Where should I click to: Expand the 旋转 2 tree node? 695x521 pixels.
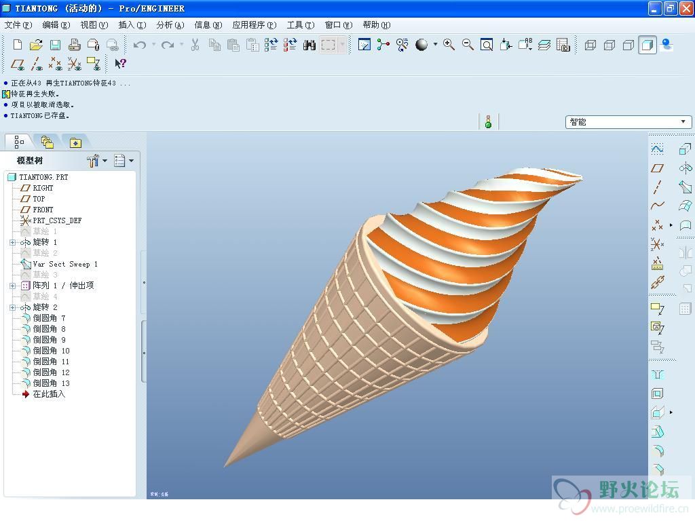click(13, 307)
